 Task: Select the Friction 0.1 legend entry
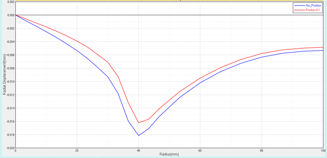(x=313, y=10)
